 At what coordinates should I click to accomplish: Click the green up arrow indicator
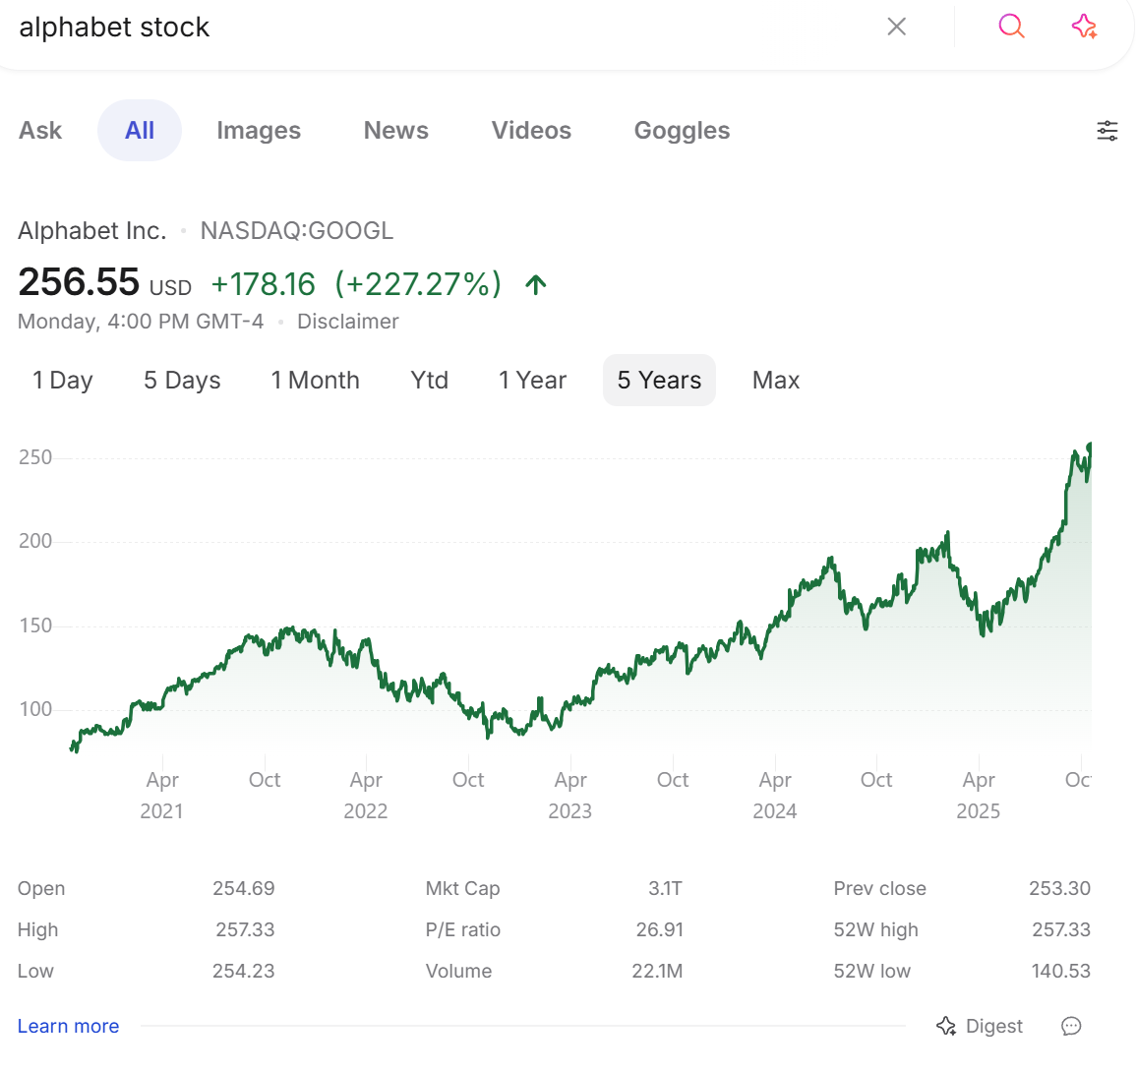536,285
